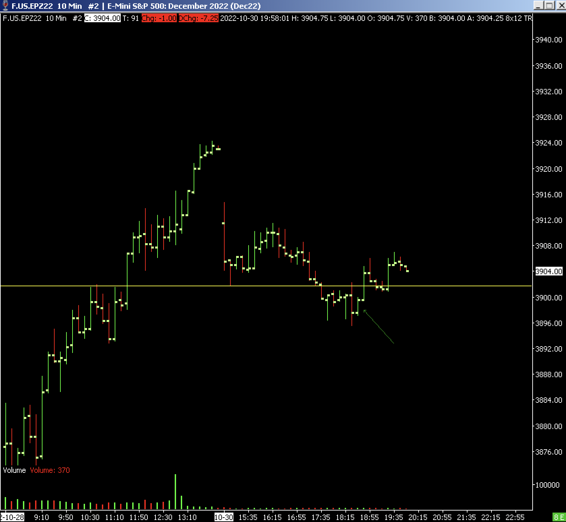Click the 19:35 time axis label
The height and width of the screenshot is (522, 566).
(394, 517)
